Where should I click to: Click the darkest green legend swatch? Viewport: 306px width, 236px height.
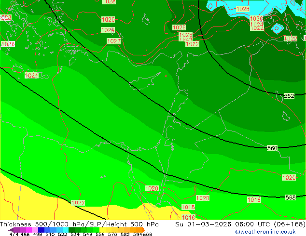(x=72, y=230)
